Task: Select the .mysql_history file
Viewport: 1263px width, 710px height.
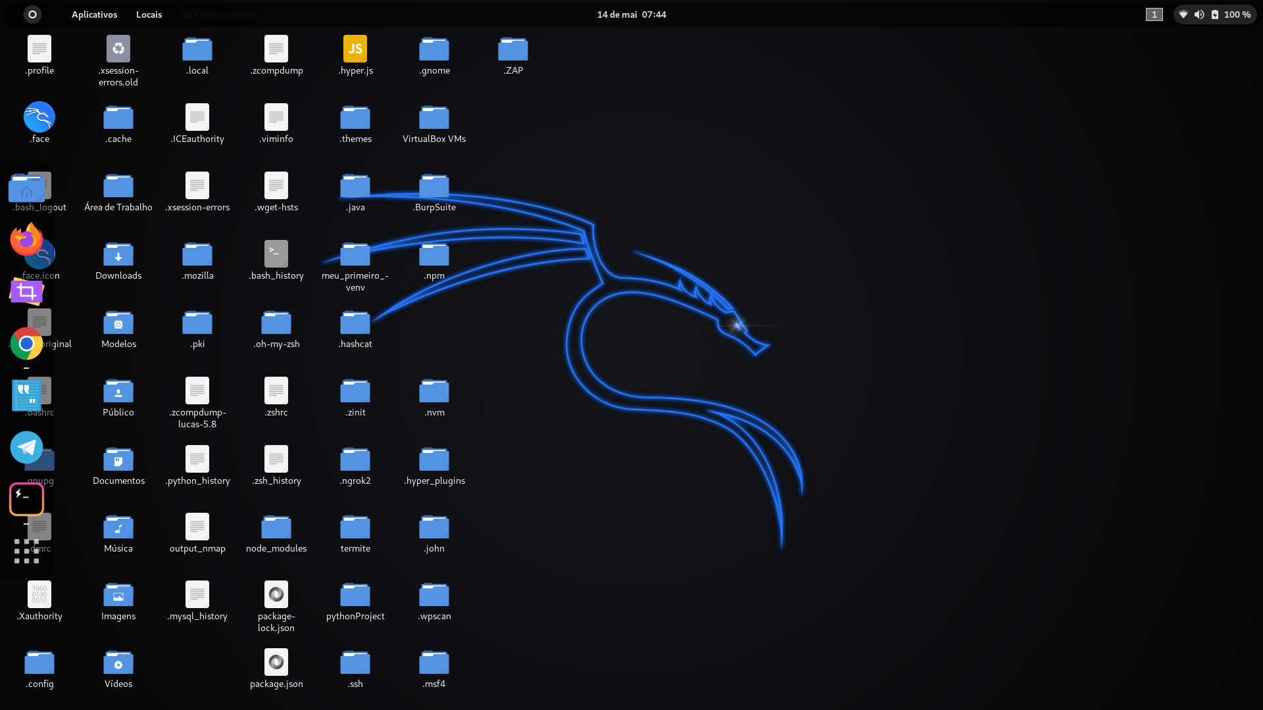Action: [x=197, y=594]
